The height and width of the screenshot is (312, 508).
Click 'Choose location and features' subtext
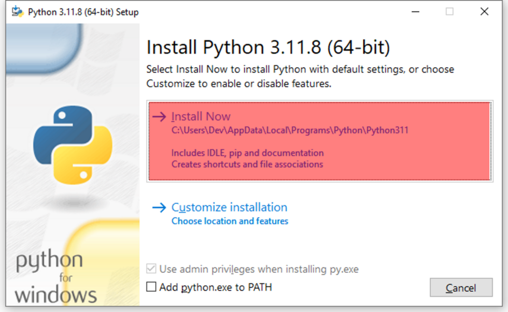[x=230, y=221]
